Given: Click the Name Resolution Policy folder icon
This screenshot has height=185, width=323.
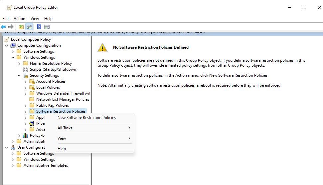Looking at the screenshot, I should [26, 63].
